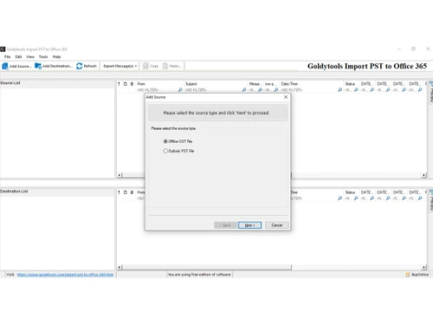
Task: Click the Date/Time filter search icon in Source list
Action: click(x=340, y=90)
